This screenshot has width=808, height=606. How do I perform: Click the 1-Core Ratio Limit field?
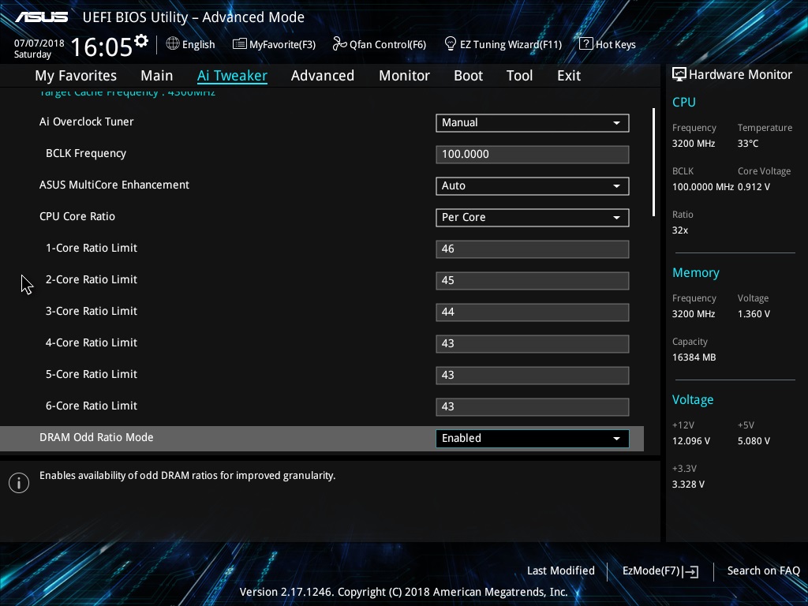(x=533, y=249)
